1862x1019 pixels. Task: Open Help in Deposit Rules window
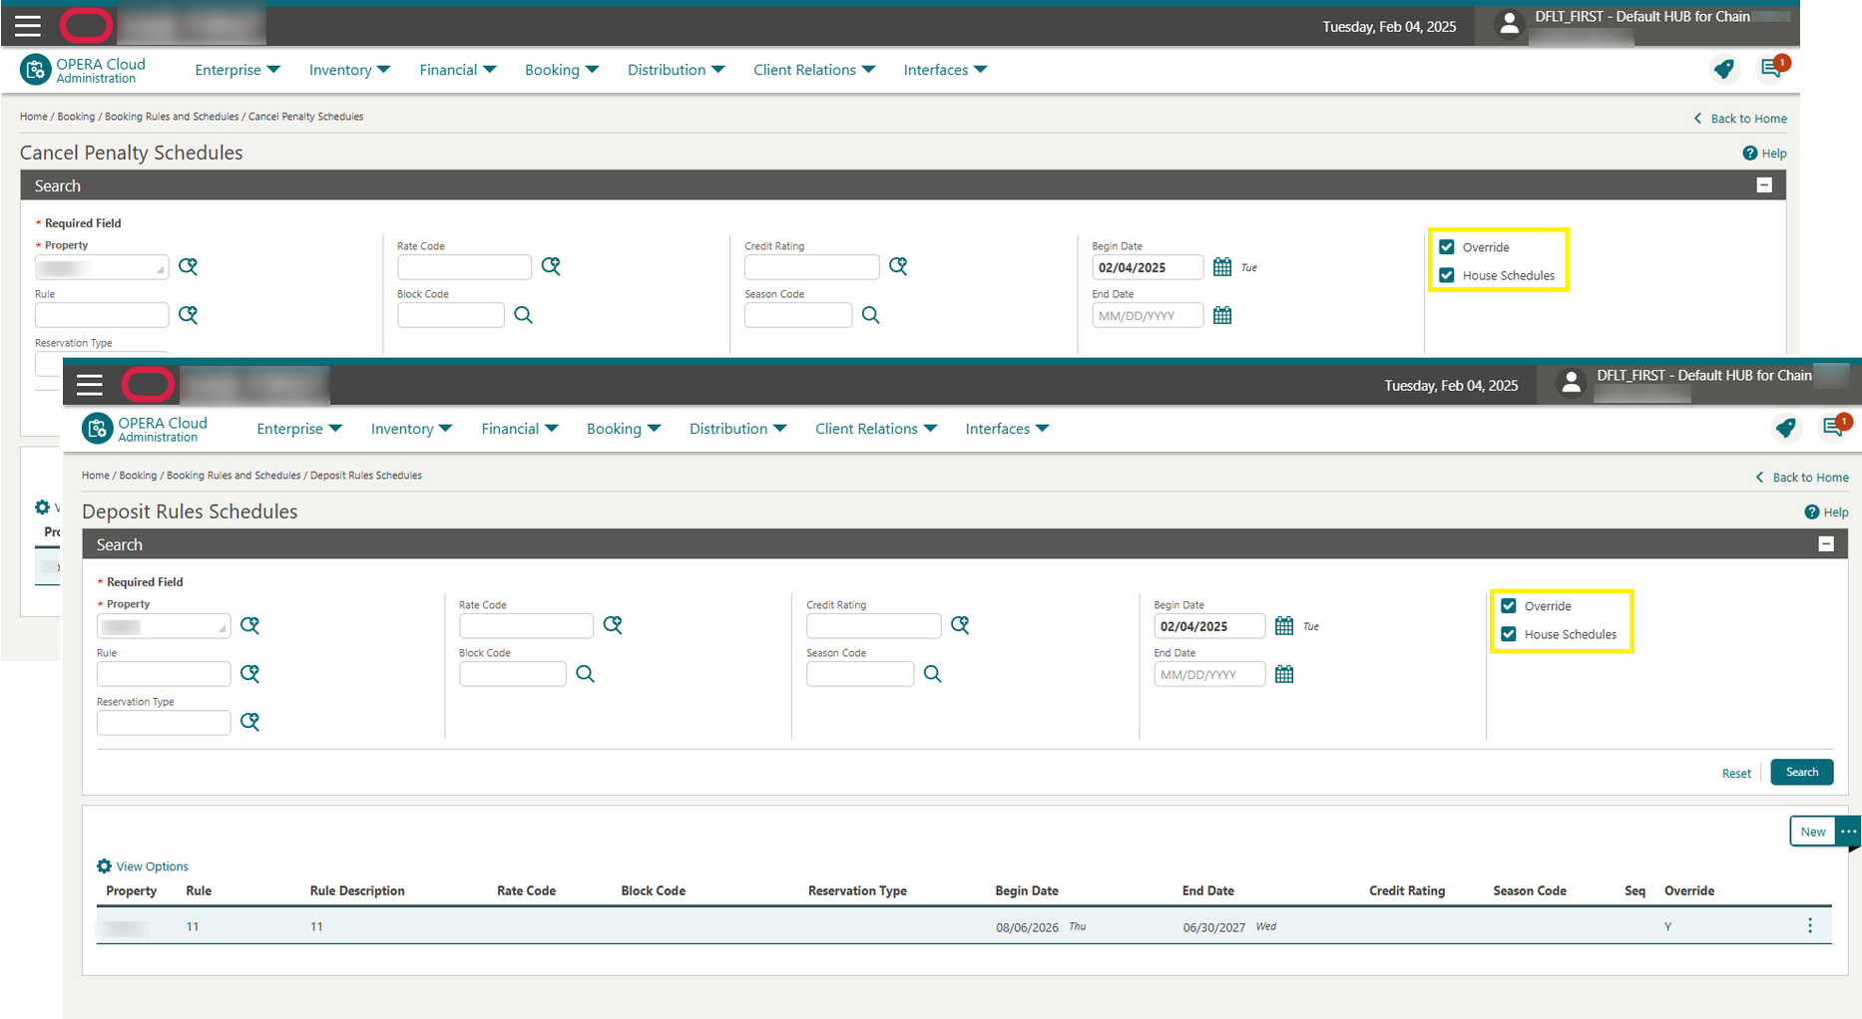coord(1826,512)
